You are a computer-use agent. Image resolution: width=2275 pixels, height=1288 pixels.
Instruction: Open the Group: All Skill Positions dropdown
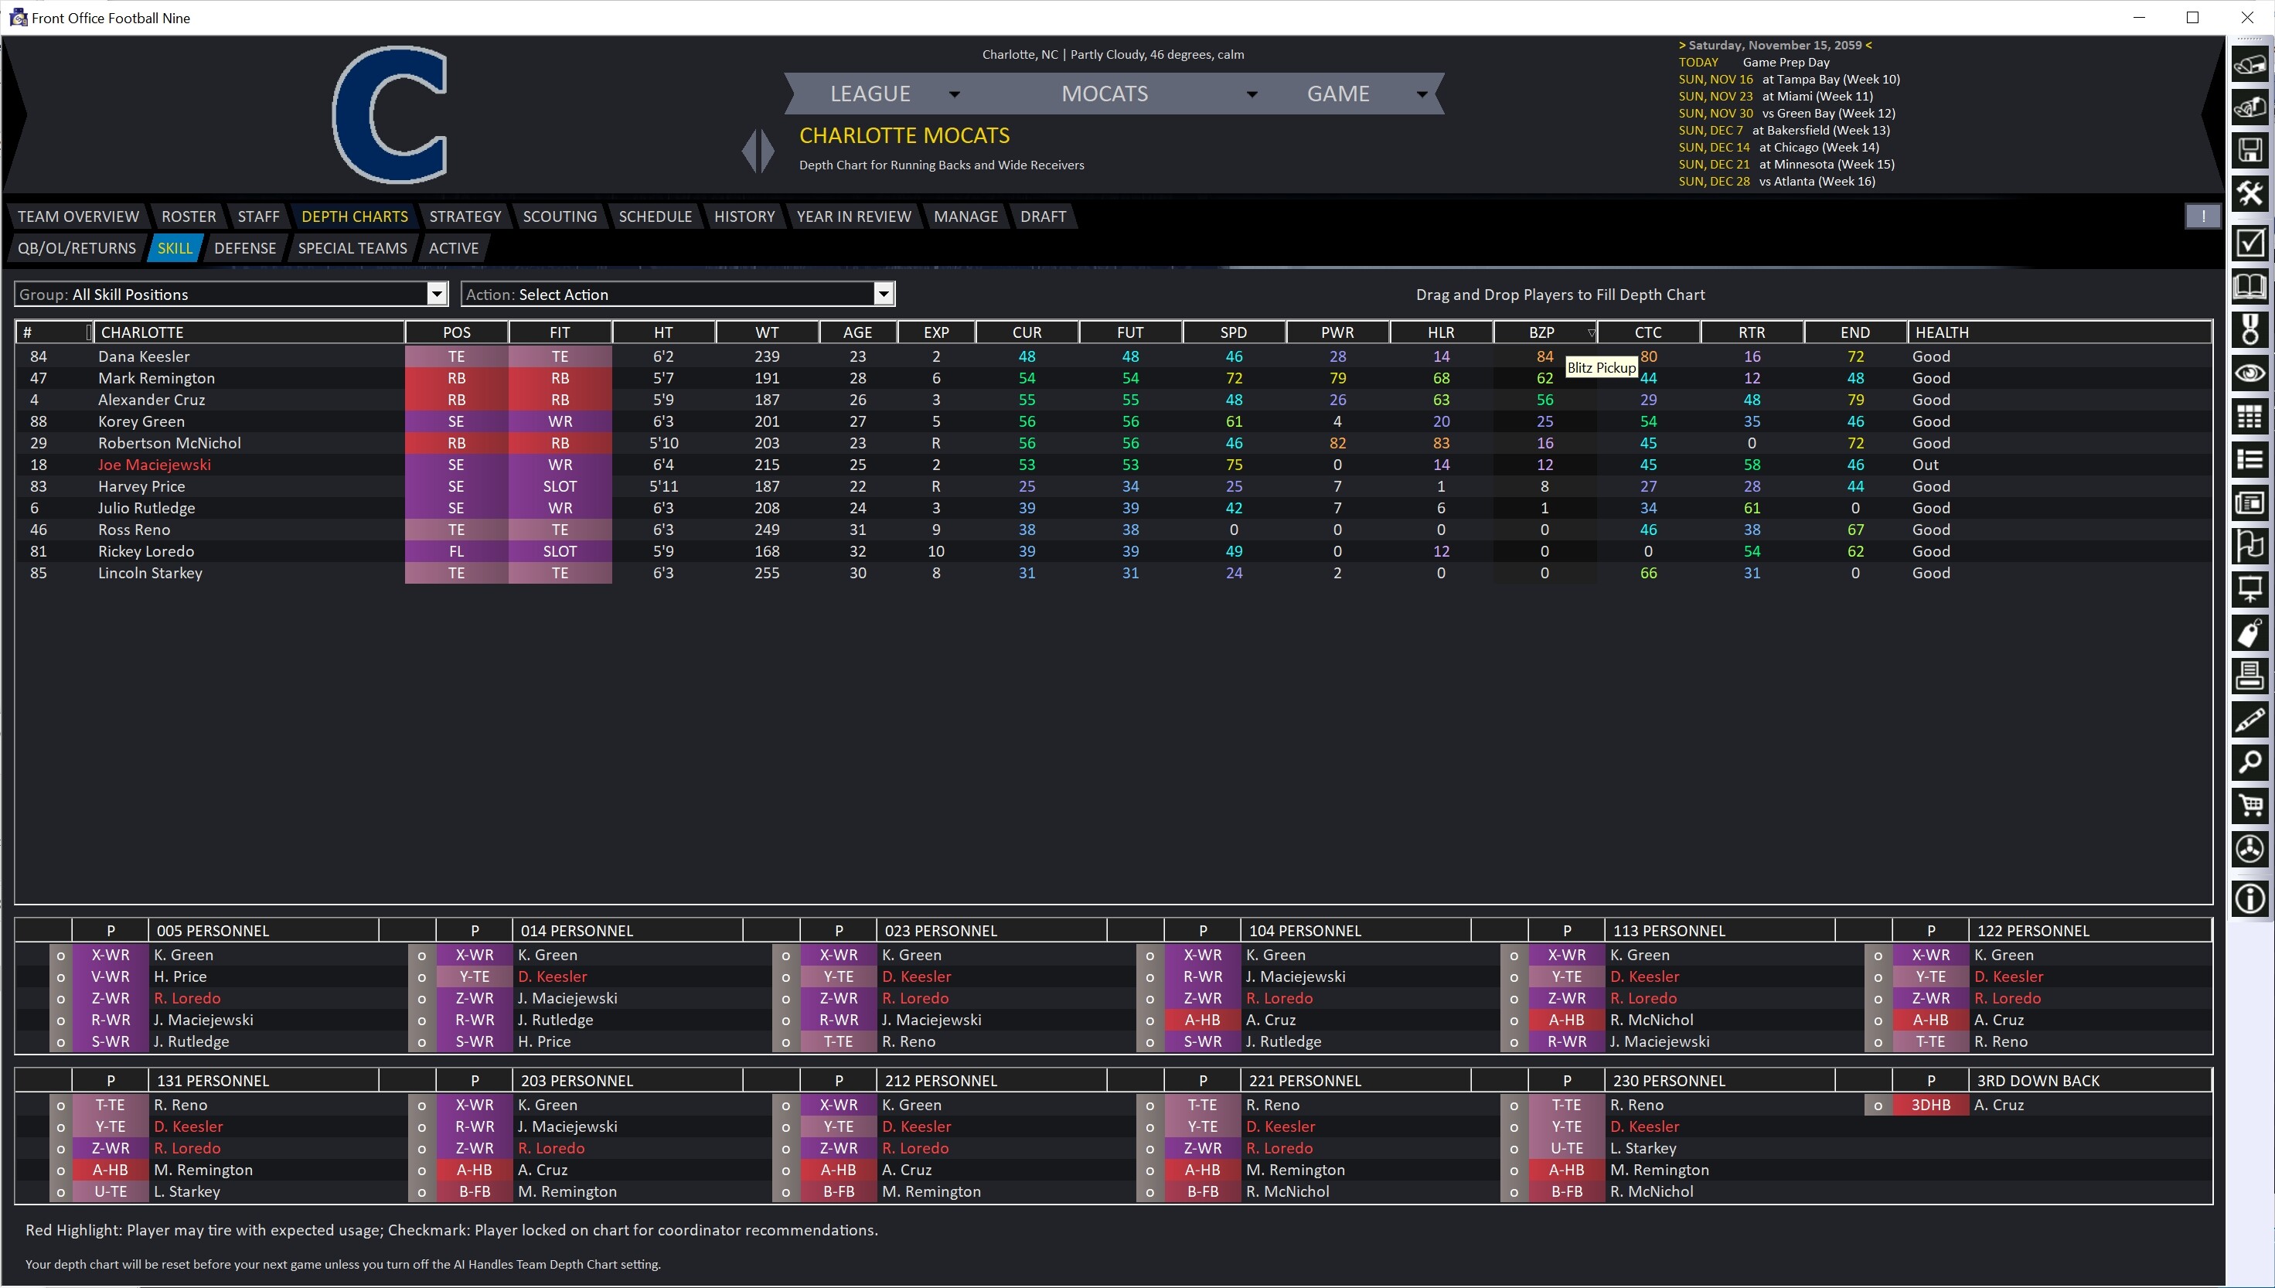436,293
